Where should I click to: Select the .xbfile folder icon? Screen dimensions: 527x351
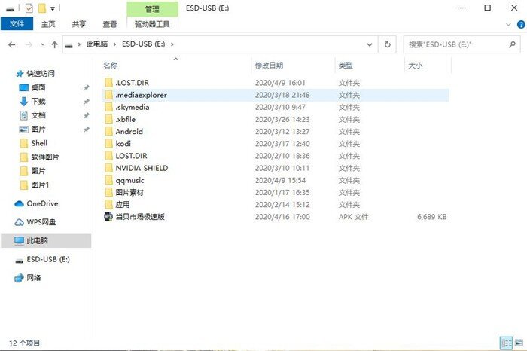point(108,119)
